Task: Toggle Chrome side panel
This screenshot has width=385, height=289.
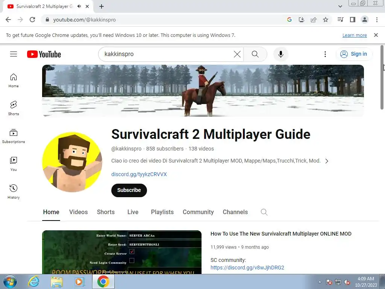Action: (x=353, y=20)
